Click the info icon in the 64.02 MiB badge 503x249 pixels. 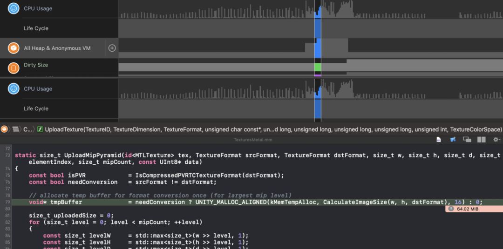(x=451, y=209)
